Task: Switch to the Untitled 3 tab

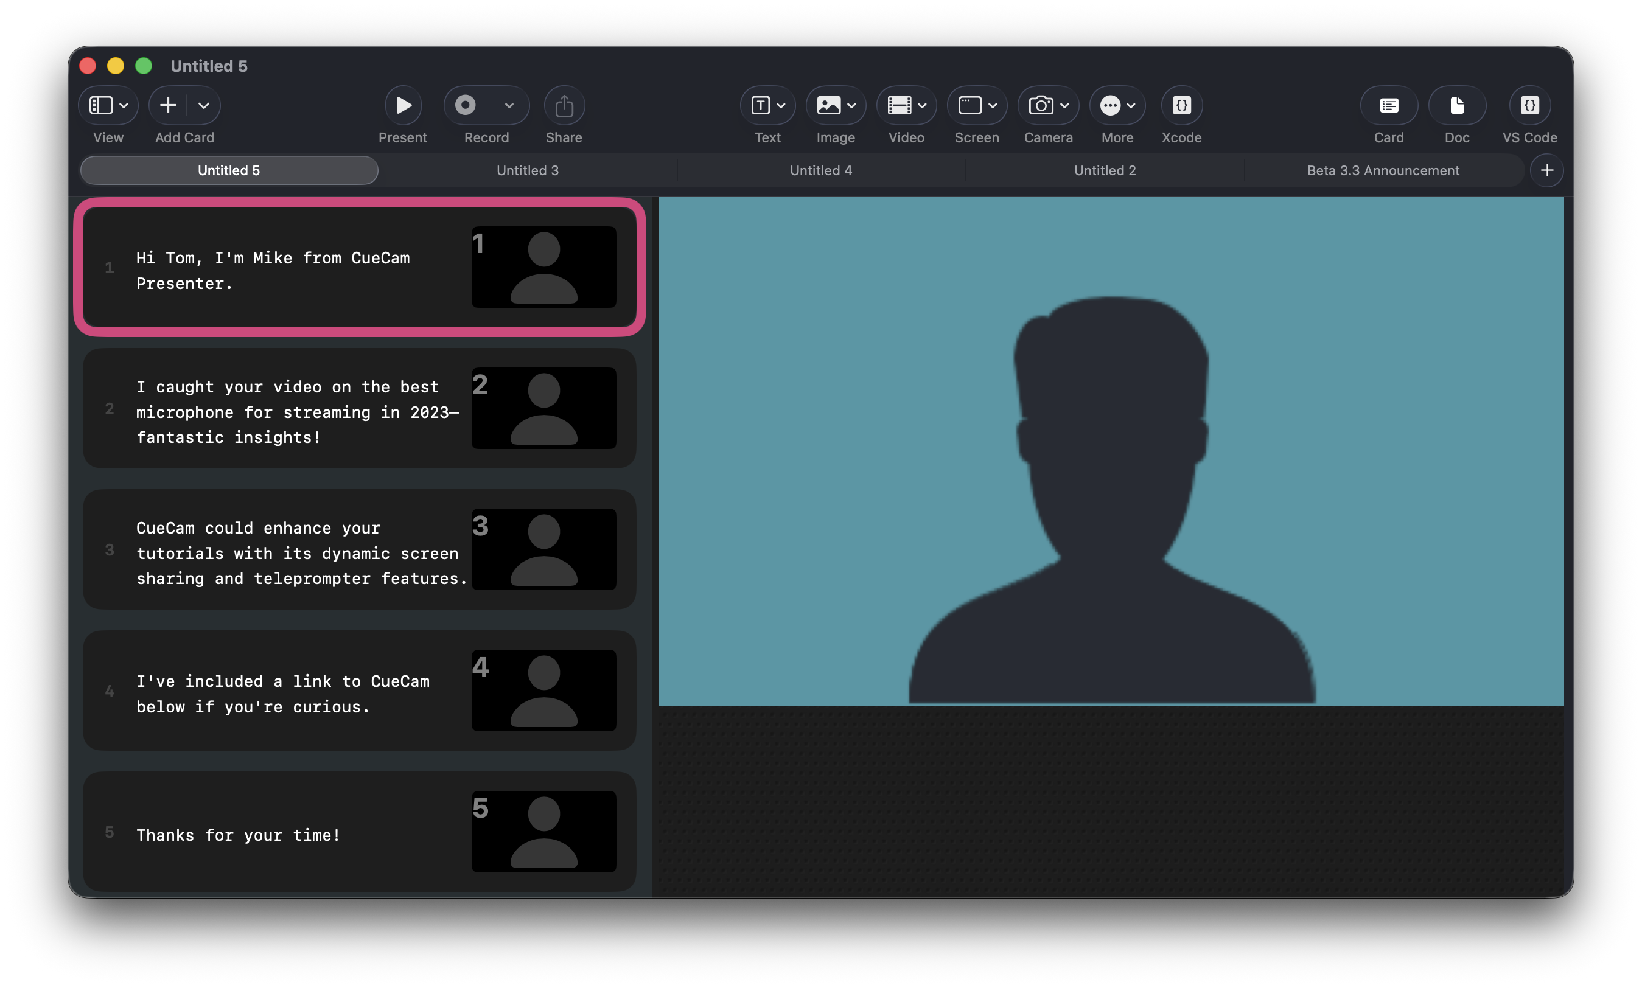Action: coord(528,170)
